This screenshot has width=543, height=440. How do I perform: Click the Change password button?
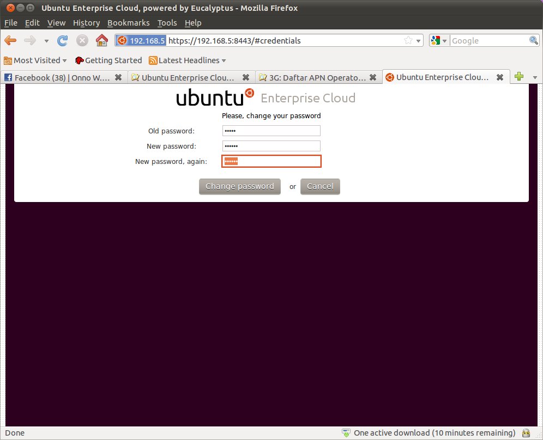coord(240,186)
